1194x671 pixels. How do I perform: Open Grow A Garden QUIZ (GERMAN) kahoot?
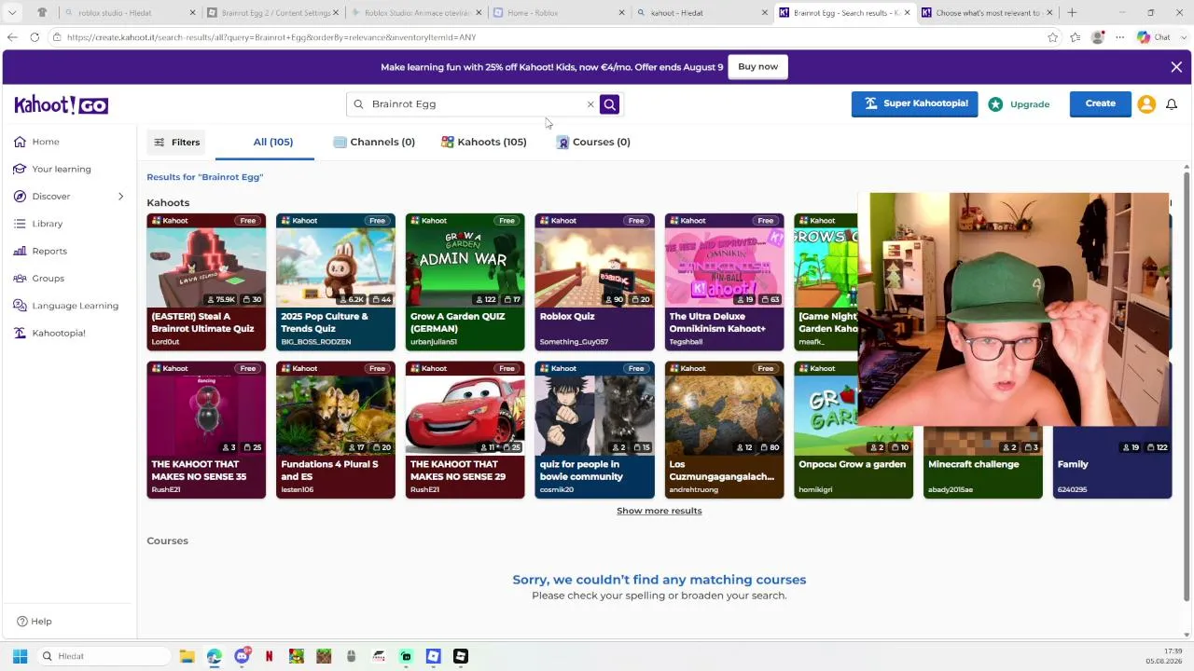[x=465, y=282]
